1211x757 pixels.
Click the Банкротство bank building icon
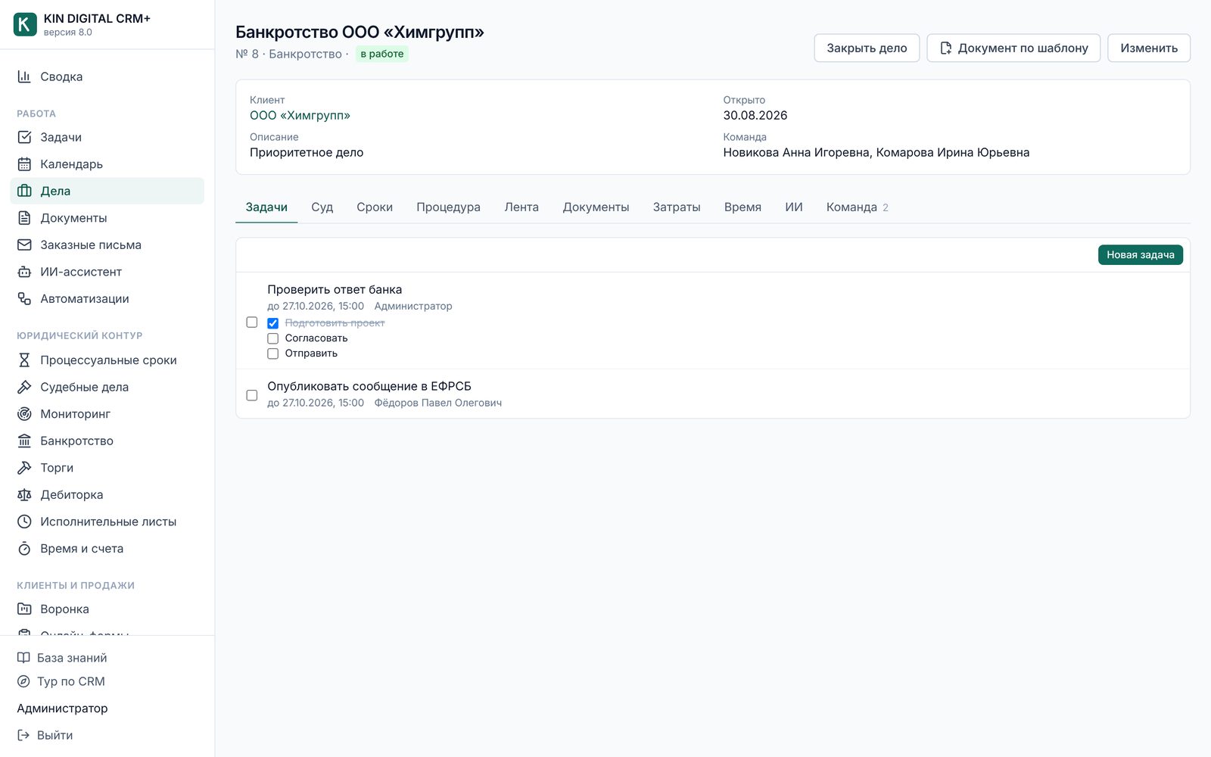pyautogui.click(x=24, y=441)
